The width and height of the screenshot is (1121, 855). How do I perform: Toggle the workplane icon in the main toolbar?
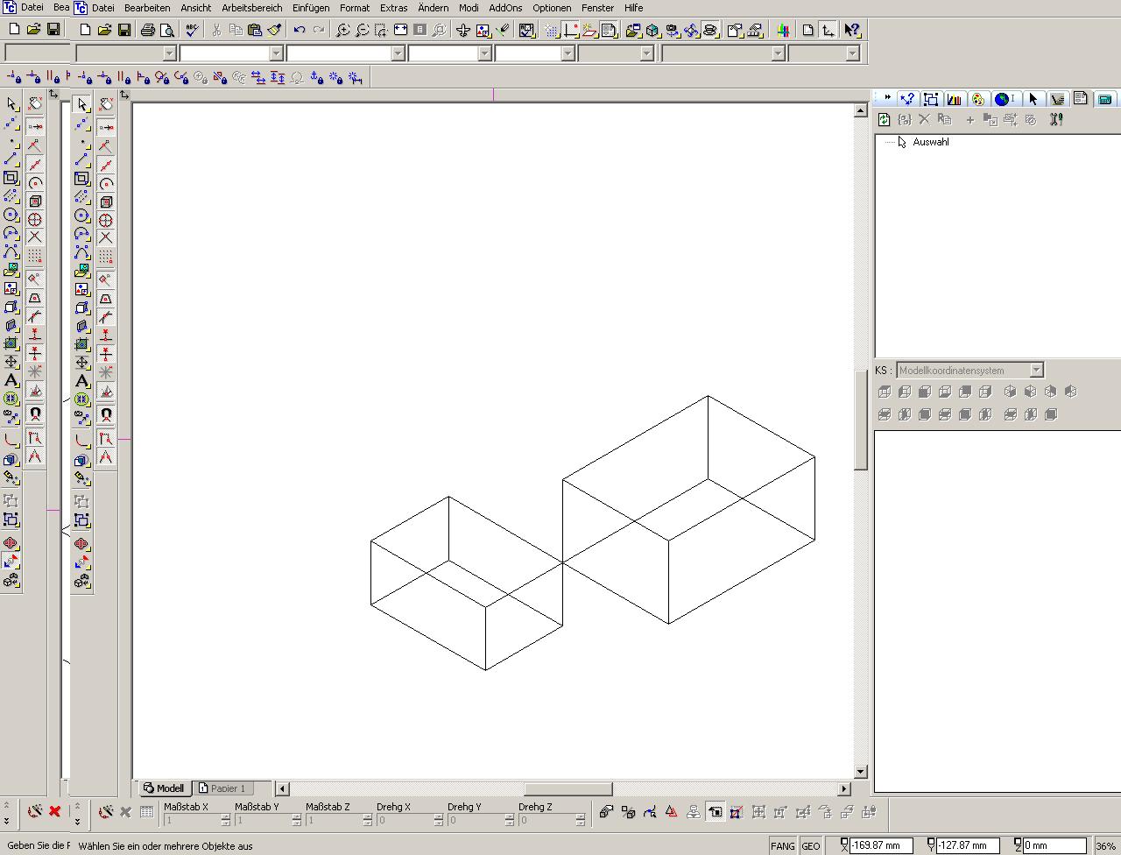pyautogui.click(x=589, y=30)
